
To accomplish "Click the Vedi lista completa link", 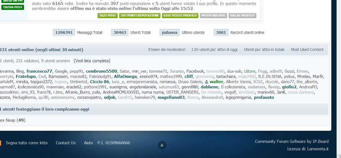I will pyautogui.click(x=92, y=61).
